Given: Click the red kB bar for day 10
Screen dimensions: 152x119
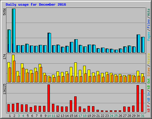Looking at the screenshot, I should point(49,98).
